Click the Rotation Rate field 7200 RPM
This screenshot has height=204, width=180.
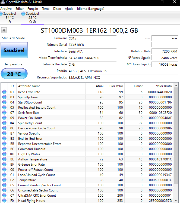click(165, 51)
